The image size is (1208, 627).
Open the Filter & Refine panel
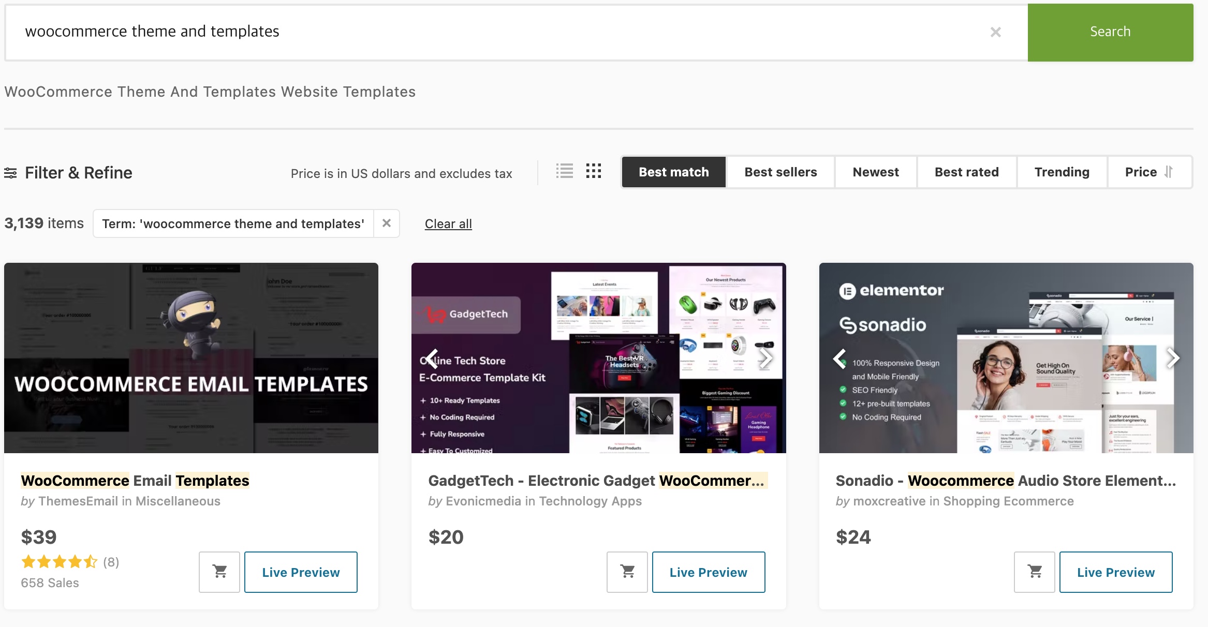click(68, 173)
